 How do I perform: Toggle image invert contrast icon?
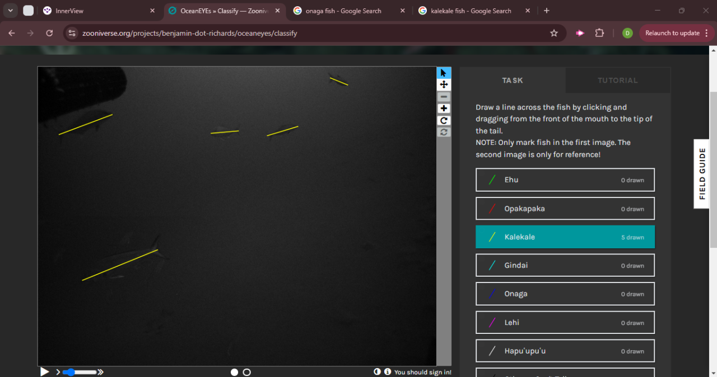(x=377, y=372)
